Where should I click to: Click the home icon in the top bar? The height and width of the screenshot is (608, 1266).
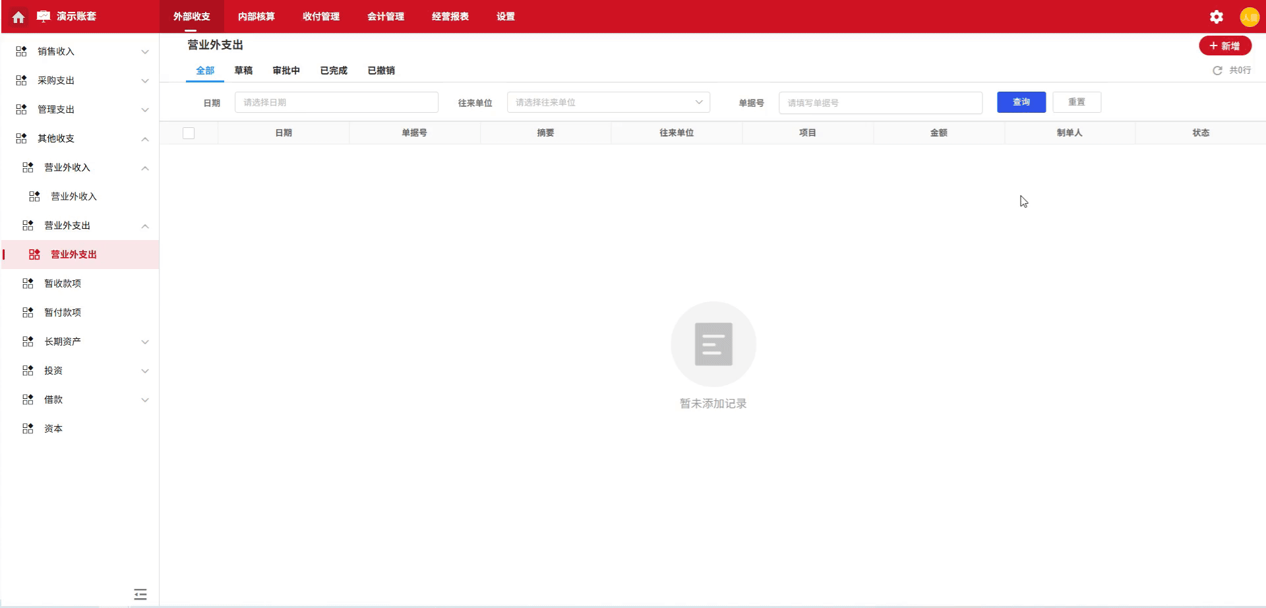click(18, 16)
